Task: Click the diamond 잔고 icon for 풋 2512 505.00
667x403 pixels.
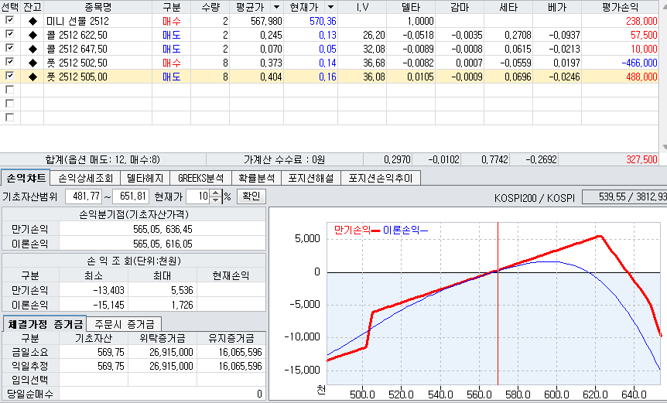Action: 32,77
